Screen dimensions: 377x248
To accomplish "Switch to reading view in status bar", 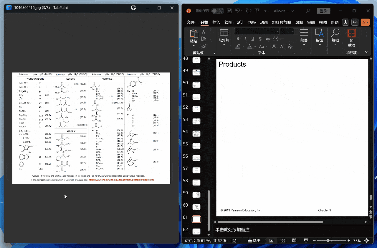I will pos(294,241).
